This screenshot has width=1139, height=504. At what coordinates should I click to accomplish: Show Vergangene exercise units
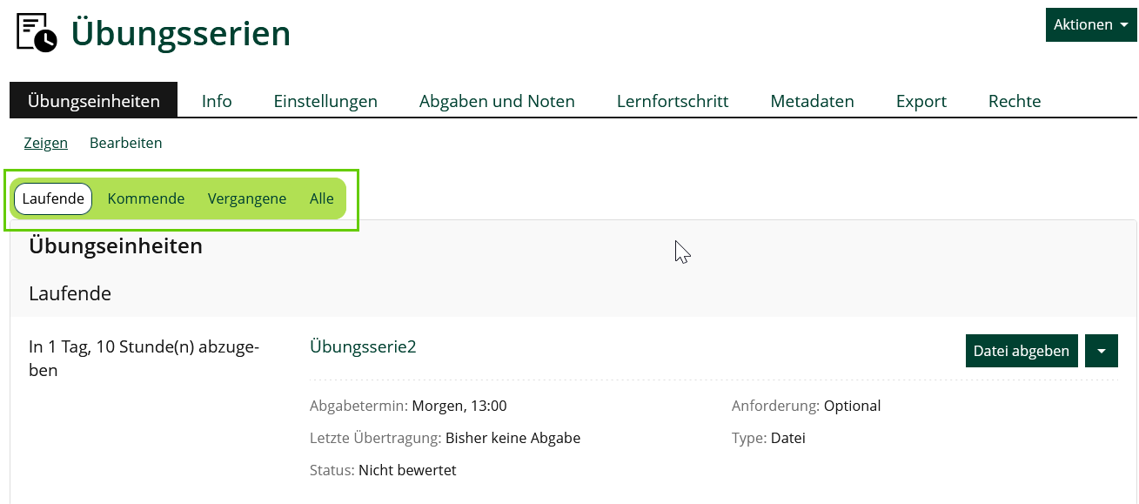point(247,198)
